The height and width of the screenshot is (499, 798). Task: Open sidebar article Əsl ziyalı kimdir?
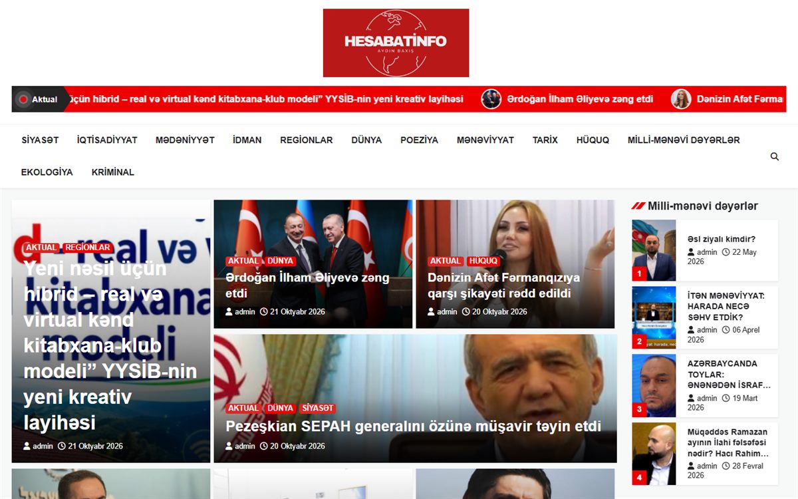tap(722, 240)
